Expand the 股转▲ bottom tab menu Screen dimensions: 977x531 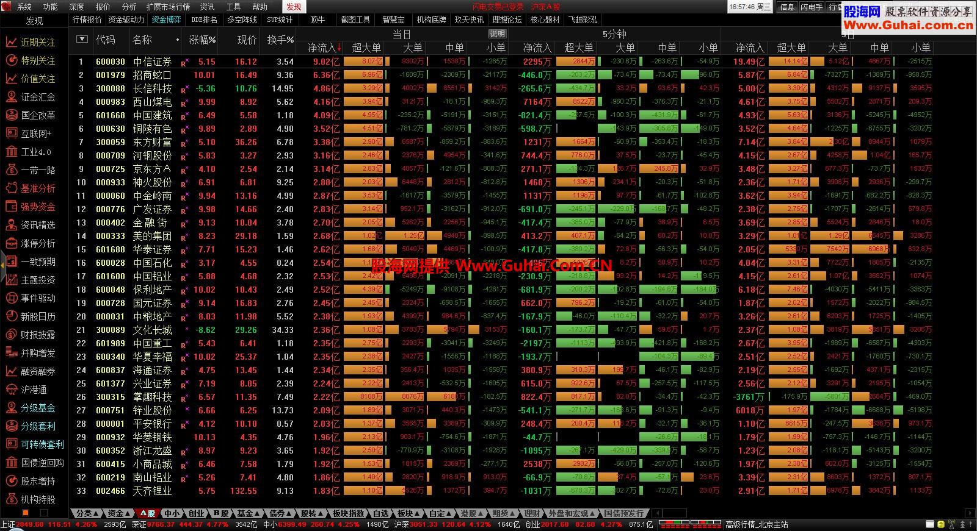coord(312,514)
